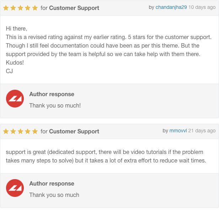Click the author avatar in mmovvl's review response
The image size is (219, 210).
pyautogui.click(x=15, y=188)
